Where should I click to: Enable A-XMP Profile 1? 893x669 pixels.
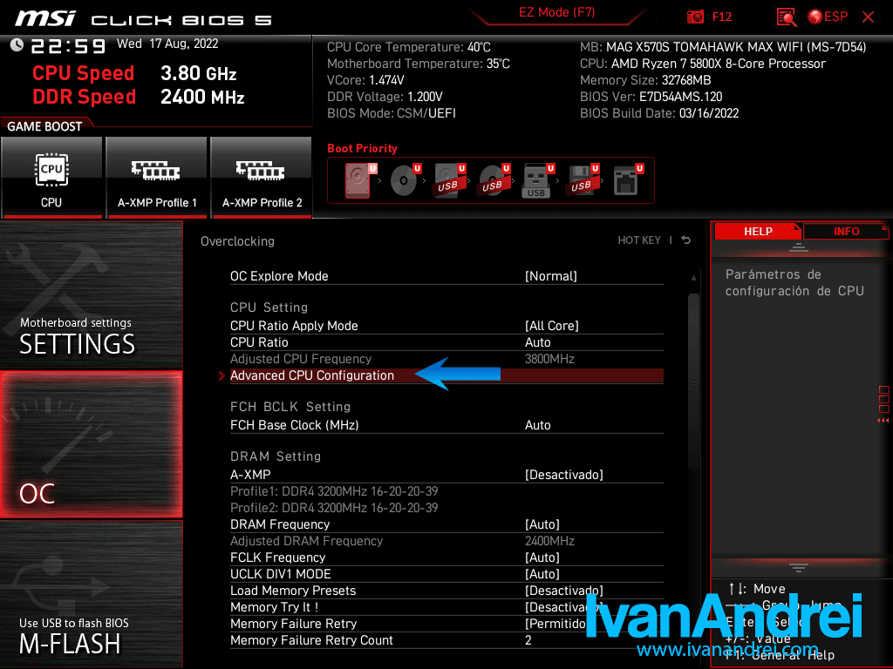tap(157, 177)
